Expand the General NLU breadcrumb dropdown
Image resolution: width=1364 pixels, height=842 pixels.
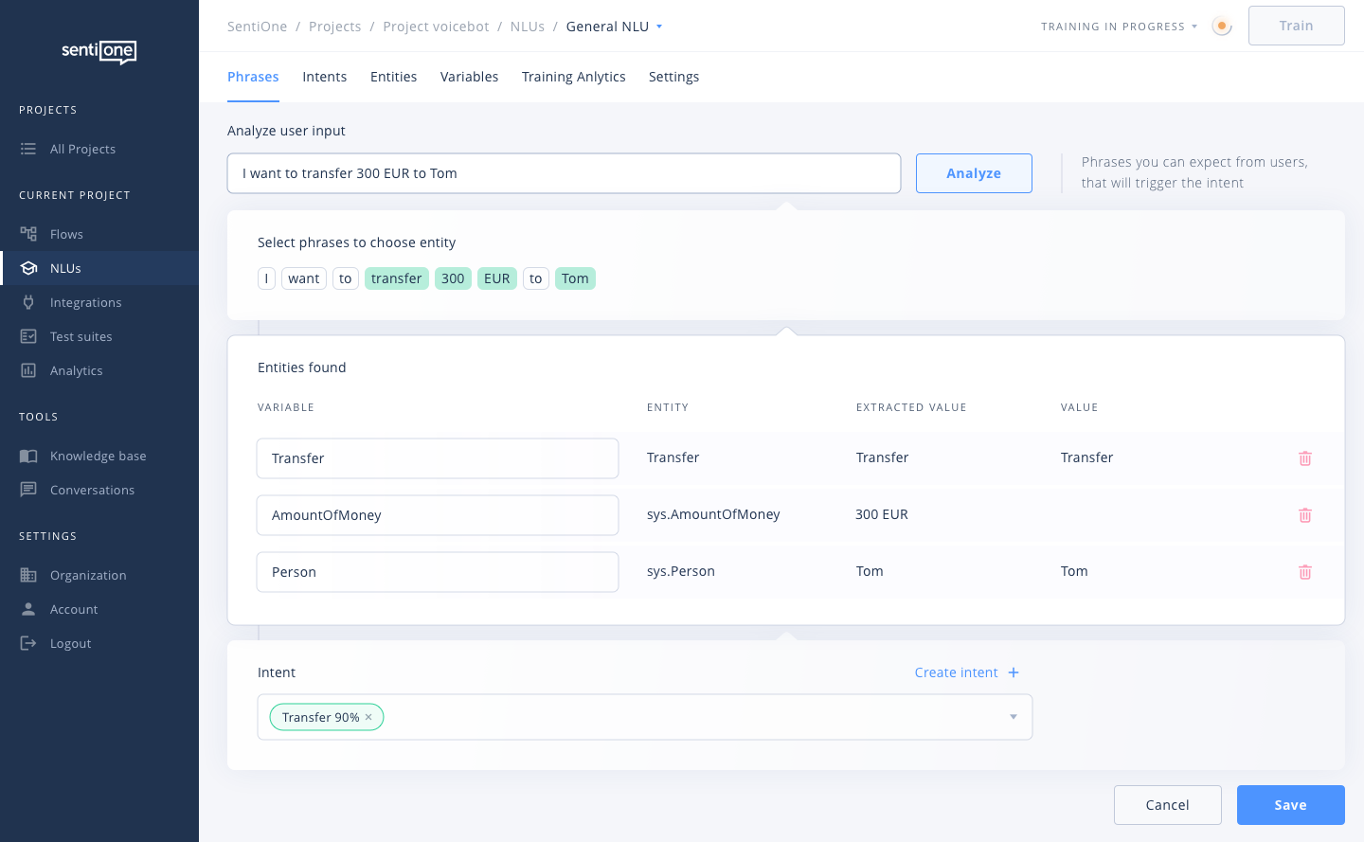click(x=659, y=27)
